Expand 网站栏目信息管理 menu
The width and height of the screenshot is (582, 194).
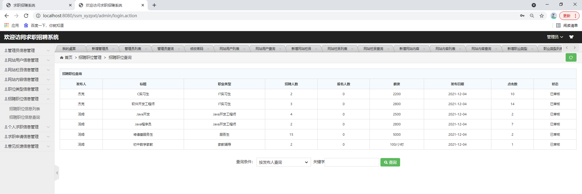(27, 70)
